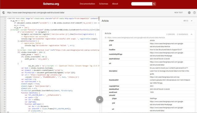Click the Schema.org logo
The height and width of the screenshot is (113, 197).
tap(51, 4)
